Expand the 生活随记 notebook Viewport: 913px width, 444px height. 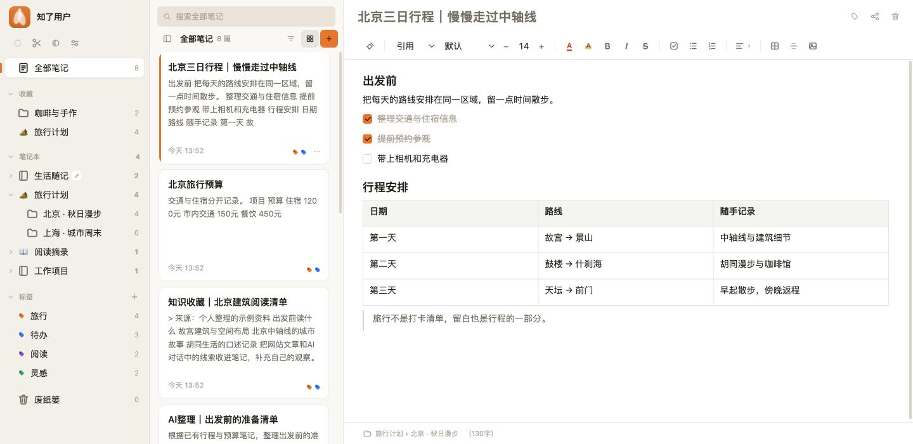pyautogui.click(x=11, y=176)
